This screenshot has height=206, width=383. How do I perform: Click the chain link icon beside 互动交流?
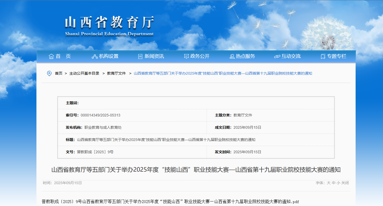point(277,56)
